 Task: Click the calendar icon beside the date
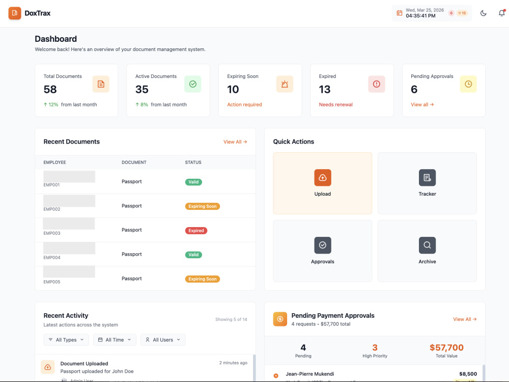(x=399, y=13)
